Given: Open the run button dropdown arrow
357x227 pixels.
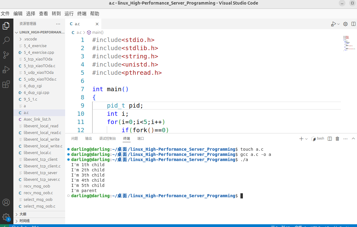Looking at the screenshot, I should pos(338,24).
